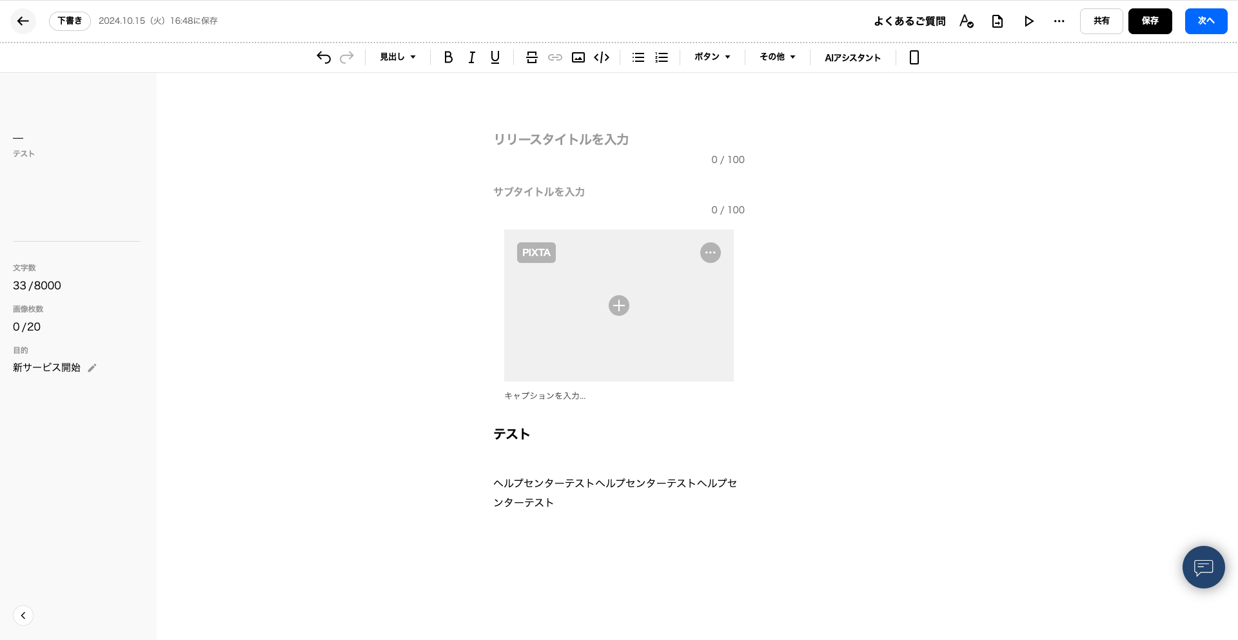This screenshot has height=640, width=1238.
Task: Toggle underline formatting
Action: coord(495,57)
